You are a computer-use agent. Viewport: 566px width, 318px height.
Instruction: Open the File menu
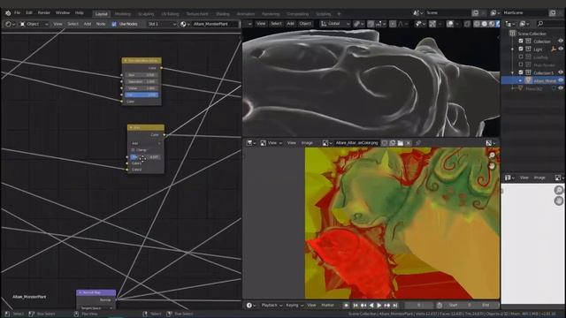tap(17, 13)
